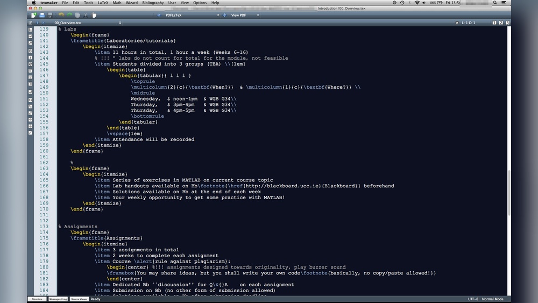Apply bold formatting from the left sidebar
This screenshot has height=303, width=538.
(x=30, y=50)
